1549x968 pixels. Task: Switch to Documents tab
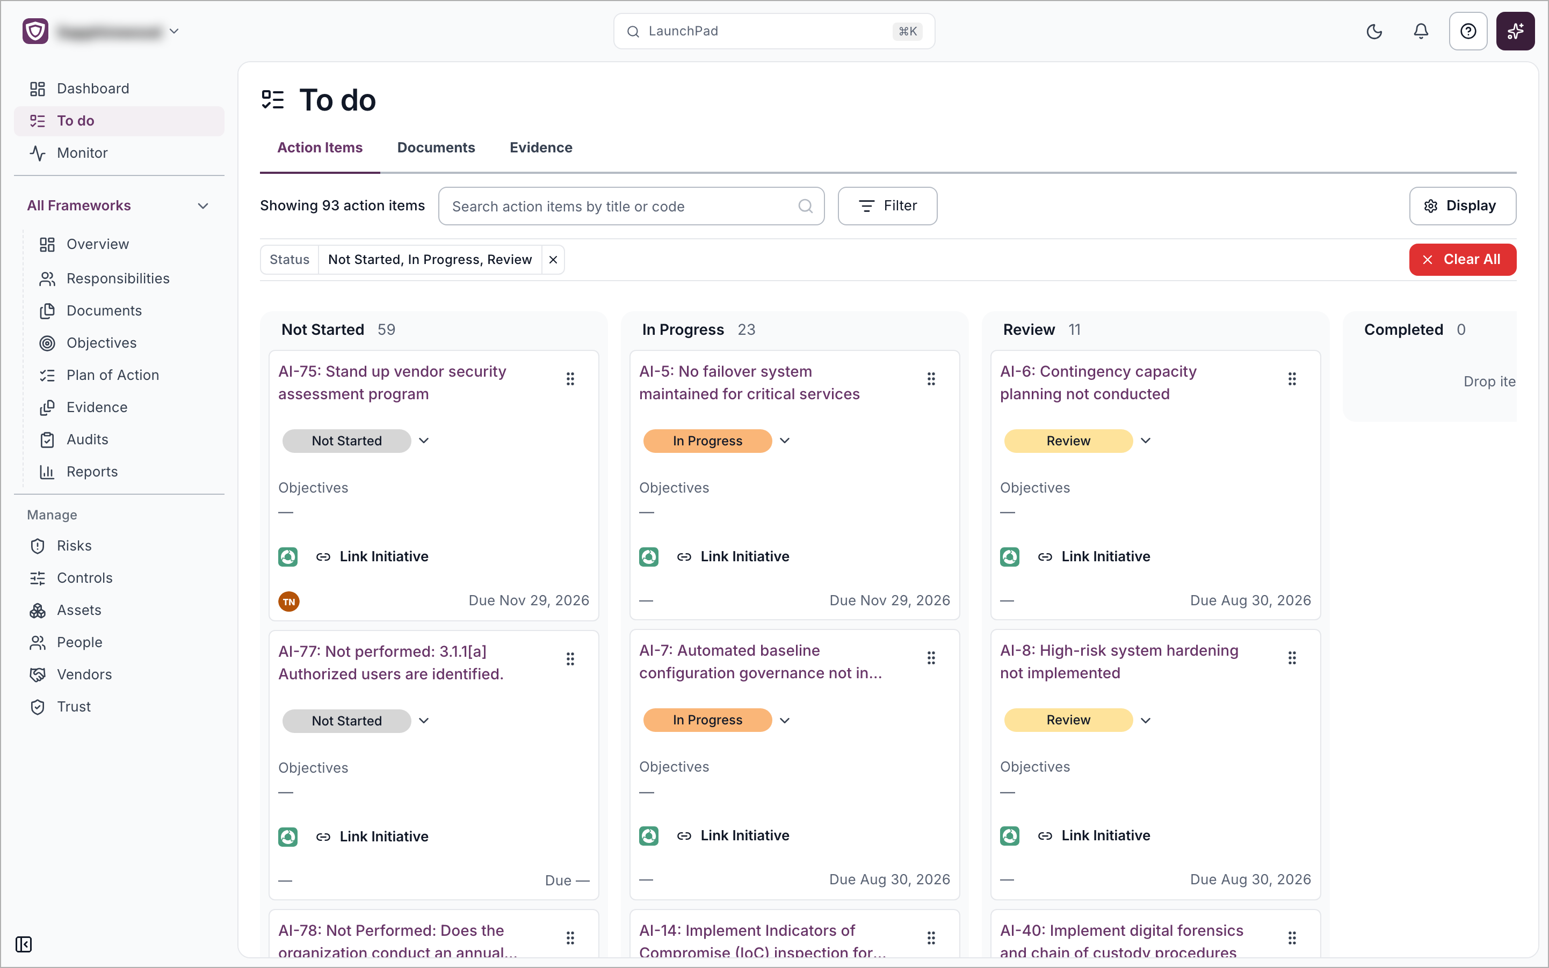(436, 147)
